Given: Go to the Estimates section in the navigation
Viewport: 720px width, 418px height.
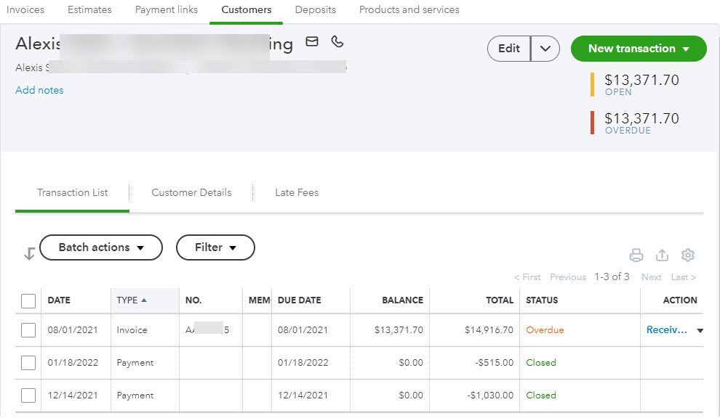Looking at the screenshot, I should [89, 9].
